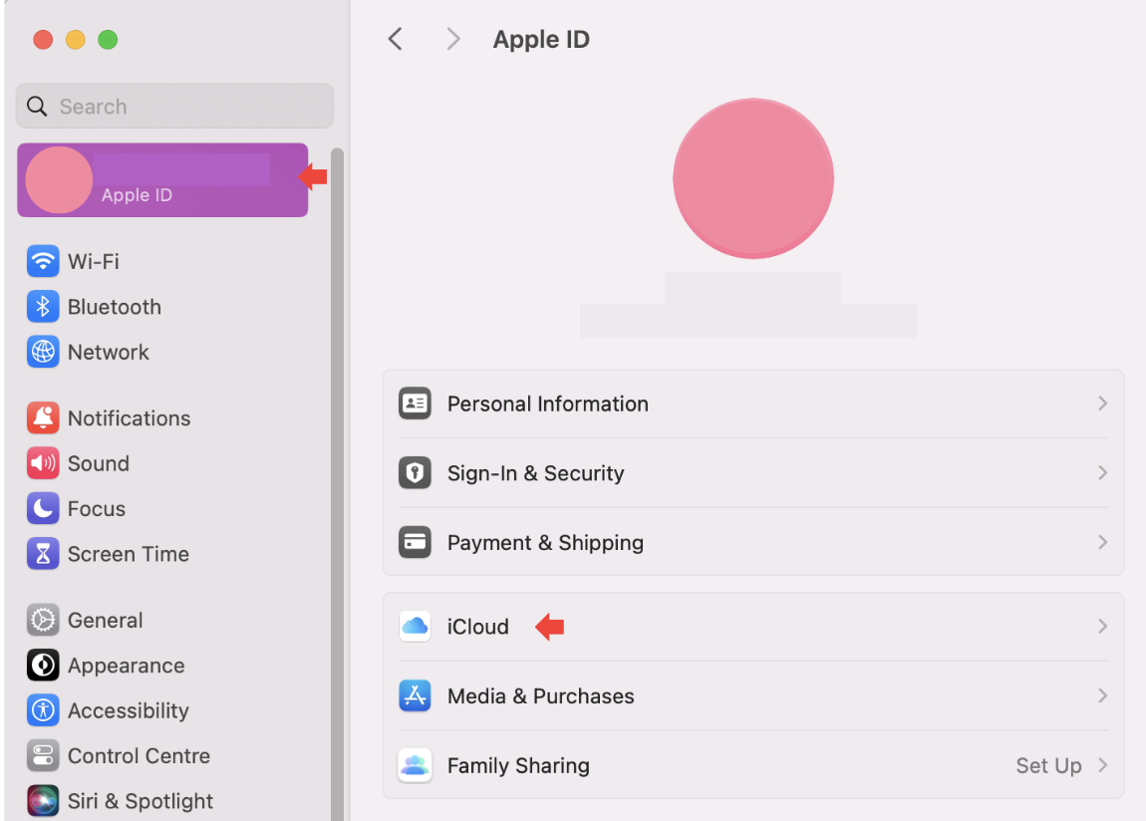1146x821 pixels.
Task: Expand Personal Information row chevron
Action: coord(1102,404)
